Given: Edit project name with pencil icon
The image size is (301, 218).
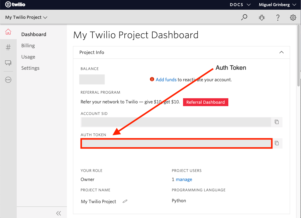Looking at the screenshot, I should pyautogui.click(x=125, y=201).
